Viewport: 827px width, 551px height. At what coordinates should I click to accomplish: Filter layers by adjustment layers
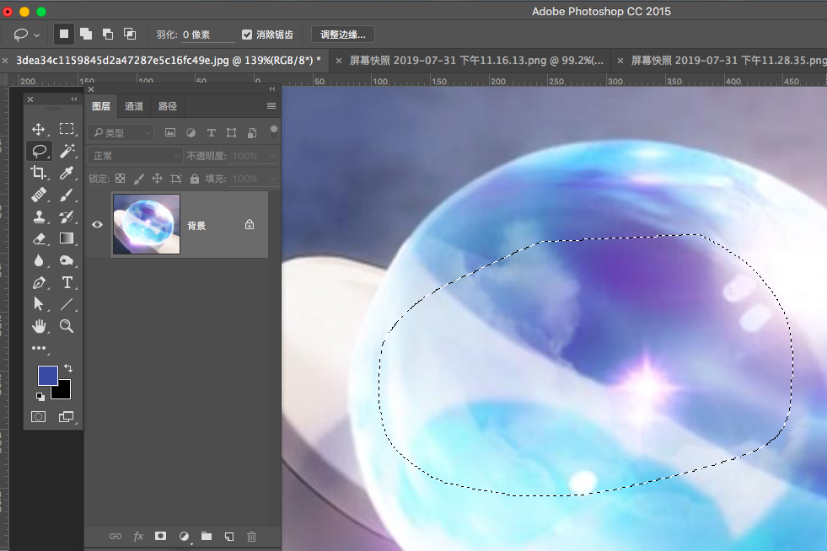[x=191, y=133]
